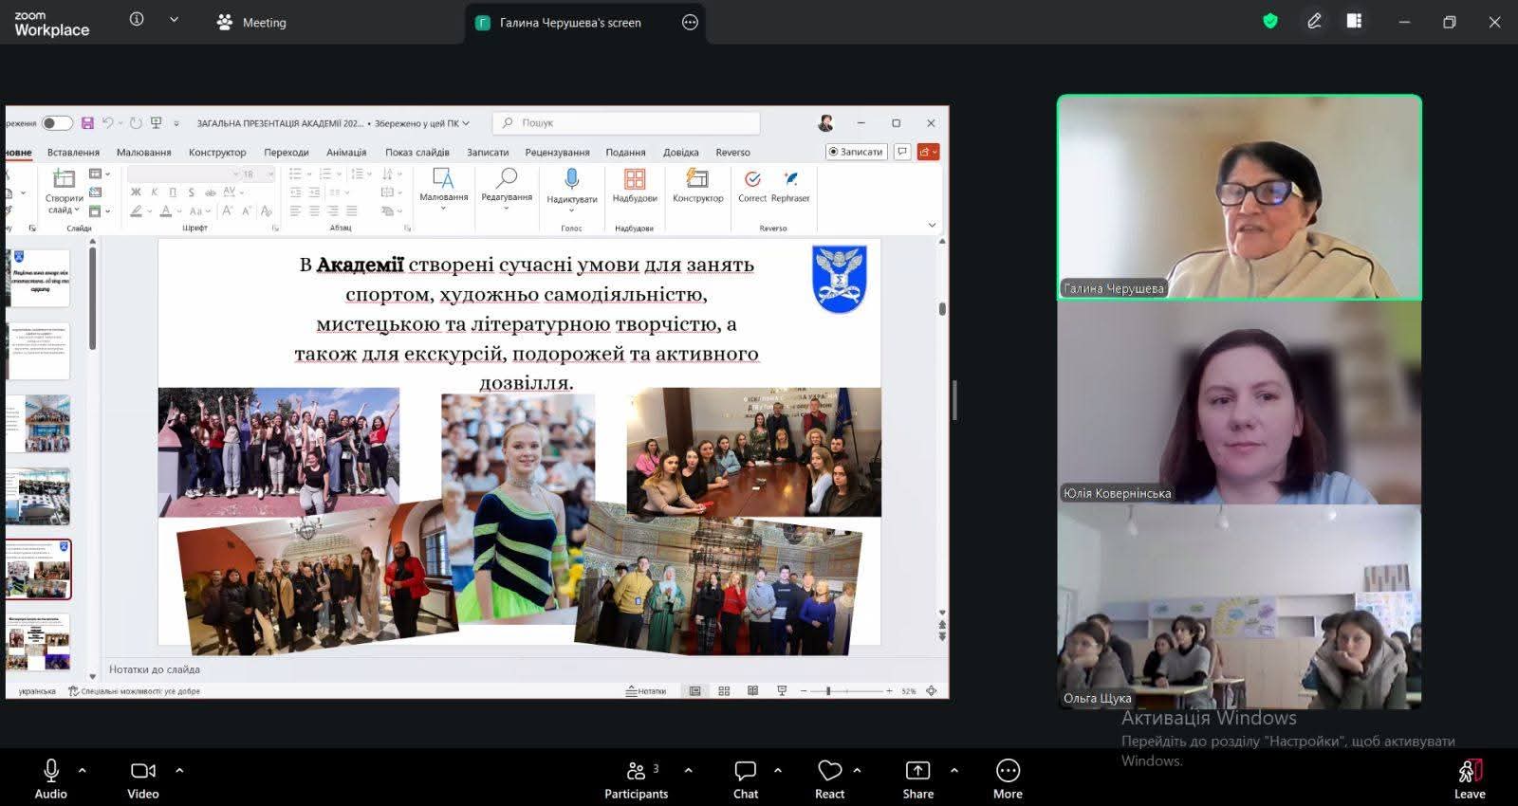This screenshot has height=806, width=1518.
Task: Open the More options icon
Action: [1008, 771]
